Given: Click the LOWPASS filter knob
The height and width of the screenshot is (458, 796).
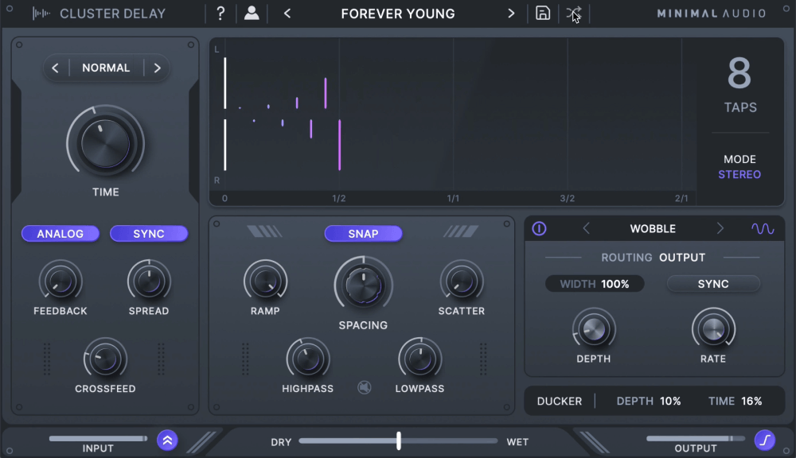Looking at the screenshot, I should (419, 359).
